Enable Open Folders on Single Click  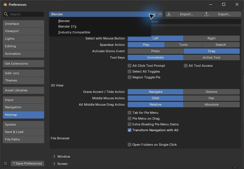(130, 145)
